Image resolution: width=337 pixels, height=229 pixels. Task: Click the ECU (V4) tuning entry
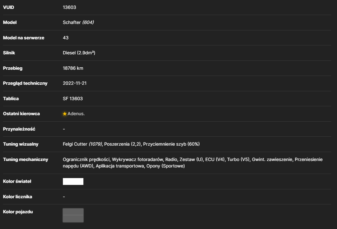point(215,160)
